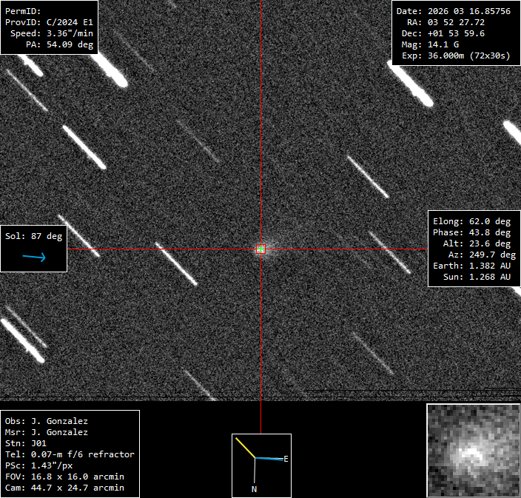
Task: Click the Earth 1.382 AU distance
Action: (x=471, y=266)
